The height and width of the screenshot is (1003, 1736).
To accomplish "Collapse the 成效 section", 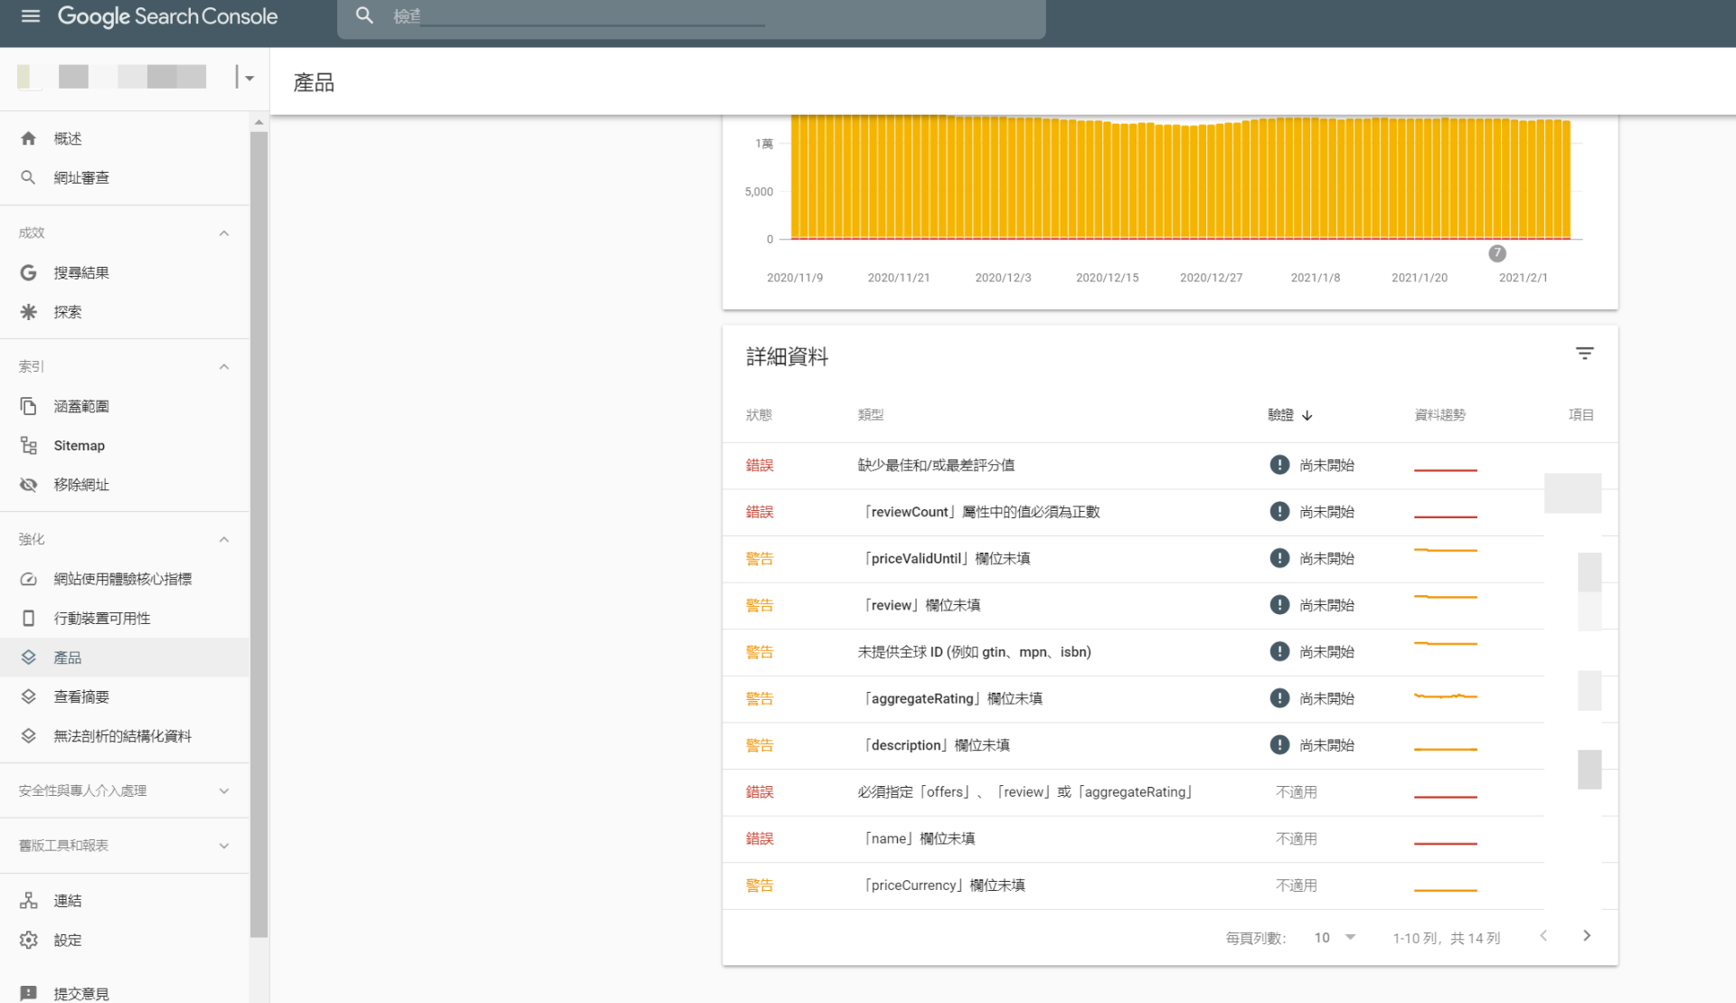I will click(x=223, y=233).
